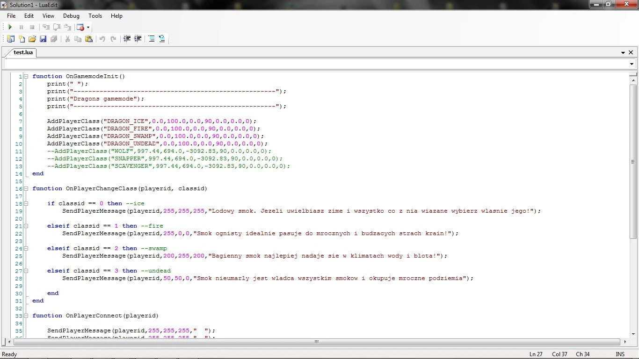Click the "INS" insert mode indicator
Viewport: 639px width, 359px height.
(x=620, y=354)
